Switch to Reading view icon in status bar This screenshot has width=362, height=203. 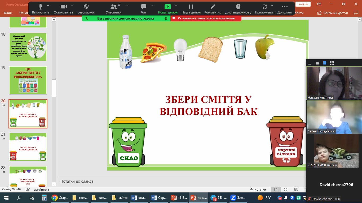click(x=296, y=190)
